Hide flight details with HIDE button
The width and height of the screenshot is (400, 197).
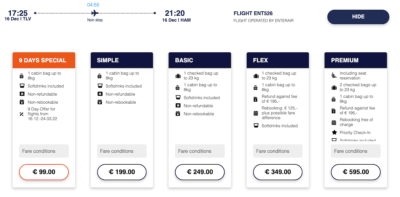click(x=358, y=17)
